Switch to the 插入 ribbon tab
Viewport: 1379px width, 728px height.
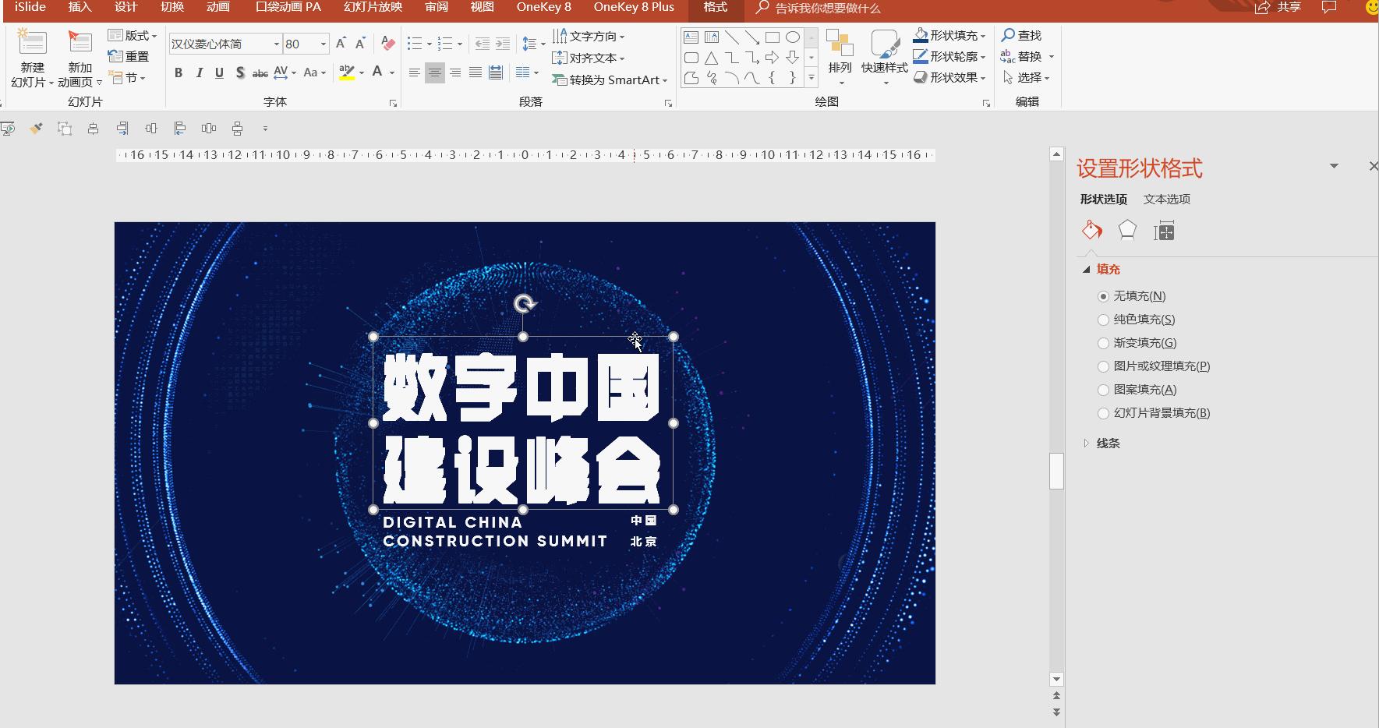[80, 8]
